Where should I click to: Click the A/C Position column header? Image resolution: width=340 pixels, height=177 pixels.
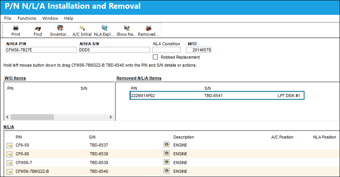coord(282,137)
